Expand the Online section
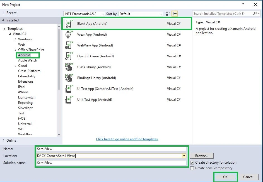 click(x=3, y=141)
